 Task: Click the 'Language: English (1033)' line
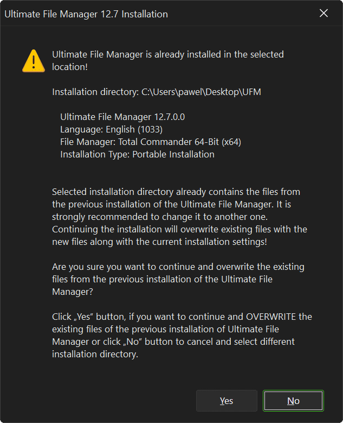pyautogui.click(x=111, y=129)
